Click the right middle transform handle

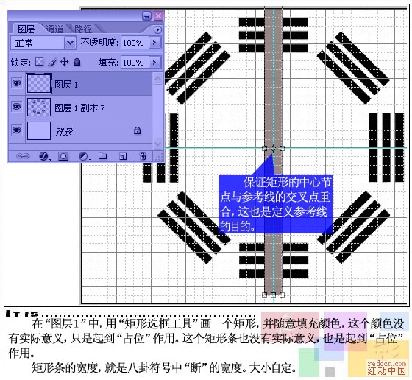[282, 148]
